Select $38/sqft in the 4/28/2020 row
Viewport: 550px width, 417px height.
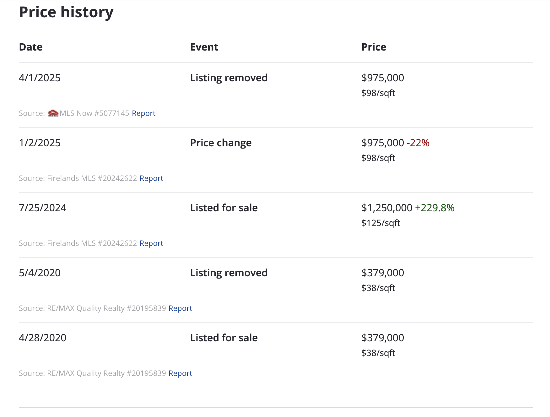[378, 353]
